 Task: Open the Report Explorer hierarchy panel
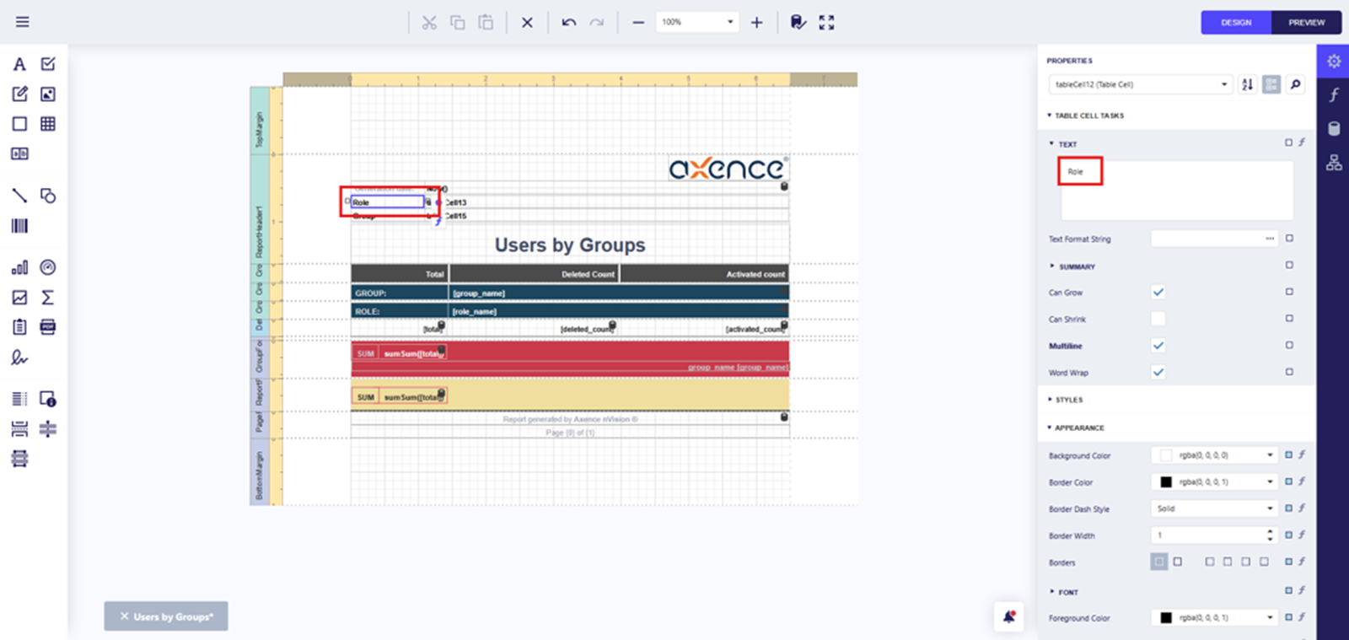[x=1334, y=163]
